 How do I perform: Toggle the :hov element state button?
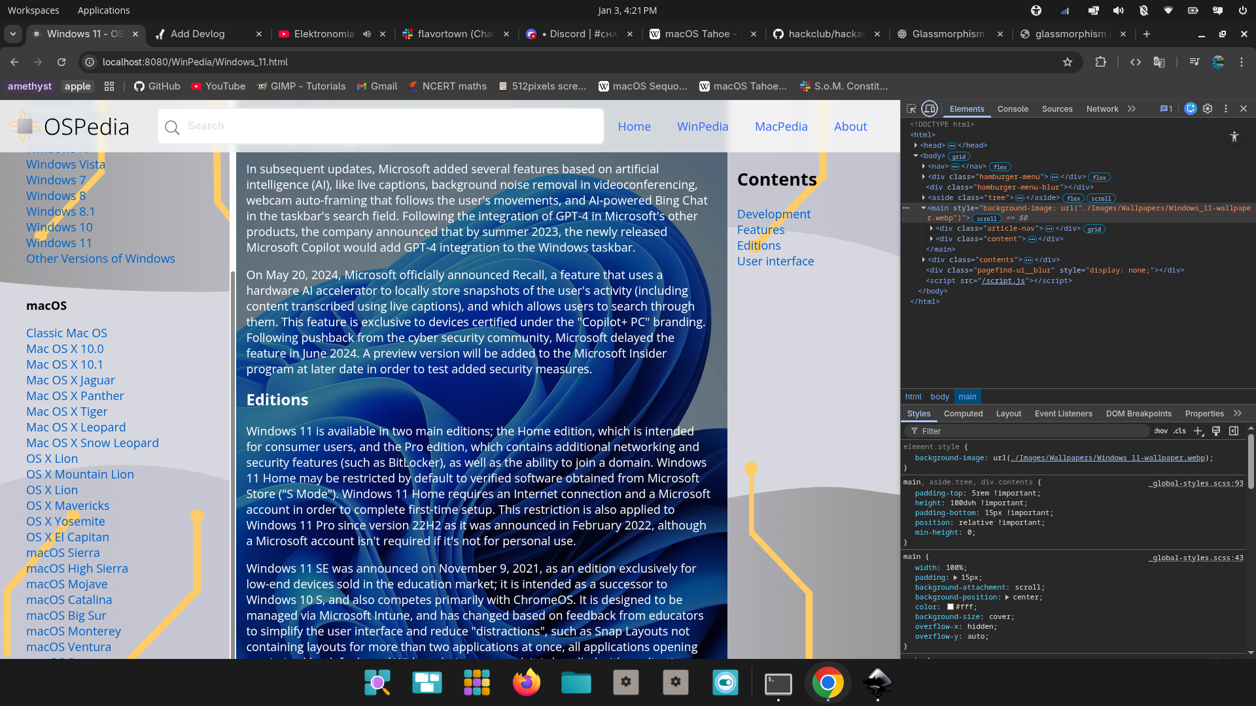pos(1160,431)
